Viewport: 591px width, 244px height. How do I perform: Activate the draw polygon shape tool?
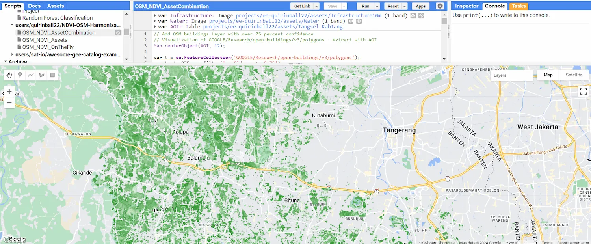(41, 75)
